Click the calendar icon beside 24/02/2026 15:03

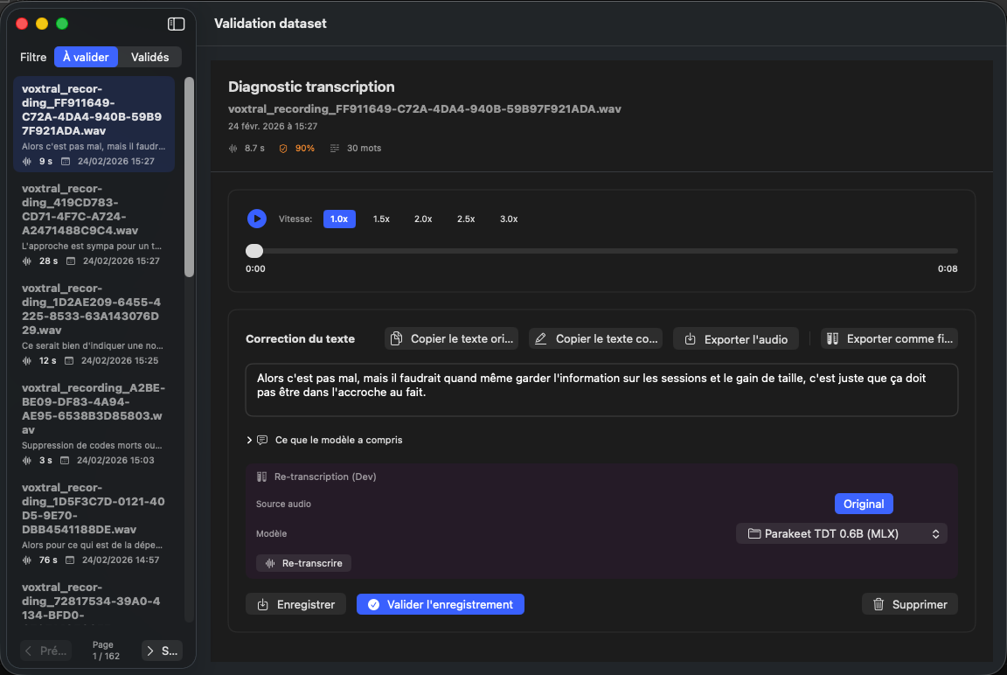(x=65, y=461)
